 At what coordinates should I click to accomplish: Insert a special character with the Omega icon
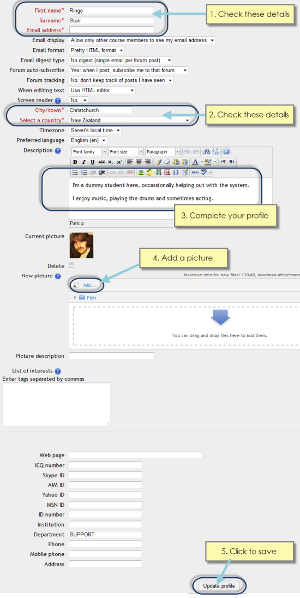(x=176, y=172)
